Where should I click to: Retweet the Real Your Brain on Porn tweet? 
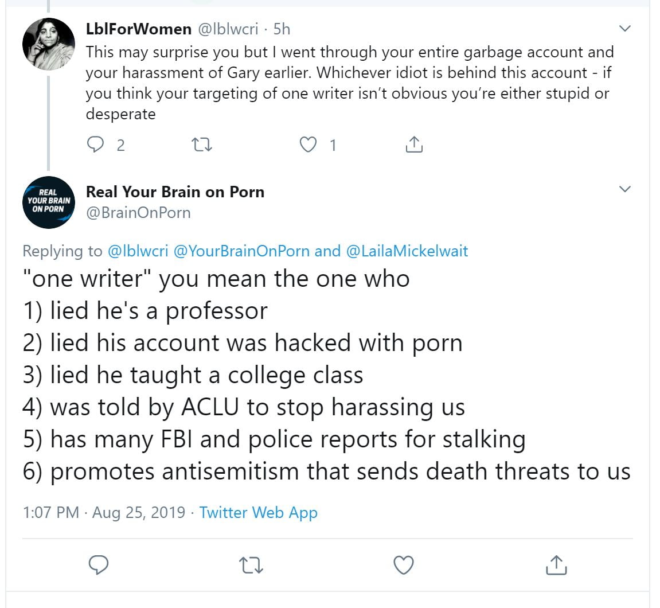tap(251, 565)
